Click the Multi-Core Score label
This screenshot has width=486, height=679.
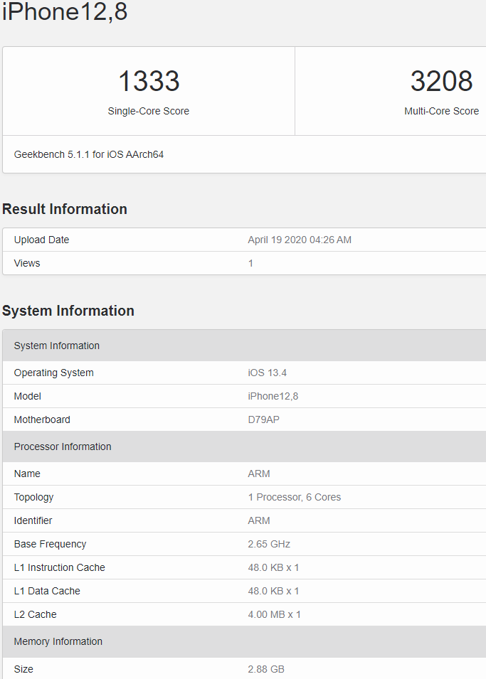[441, 112]
